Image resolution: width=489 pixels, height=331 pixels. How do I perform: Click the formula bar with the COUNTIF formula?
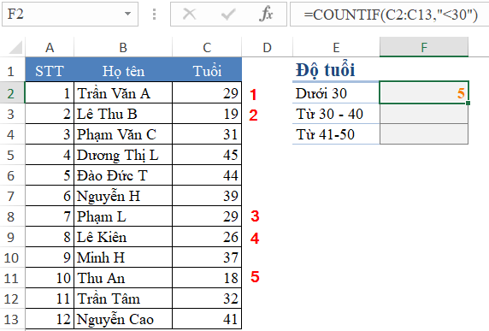click(x=390, y=14)
